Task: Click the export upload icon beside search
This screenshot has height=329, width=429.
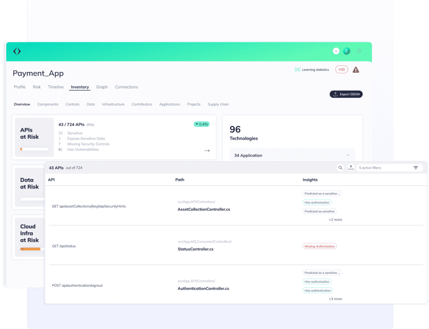Action: click(351, 168)
